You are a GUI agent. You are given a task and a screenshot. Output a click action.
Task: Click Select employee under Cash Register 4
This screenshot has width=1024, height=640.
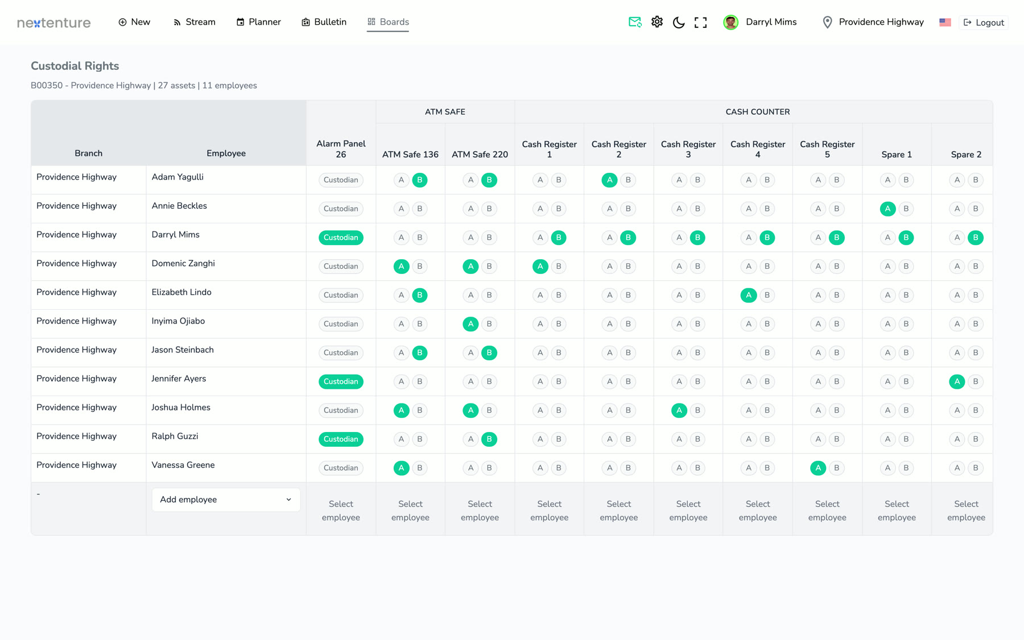pos(758,510)
